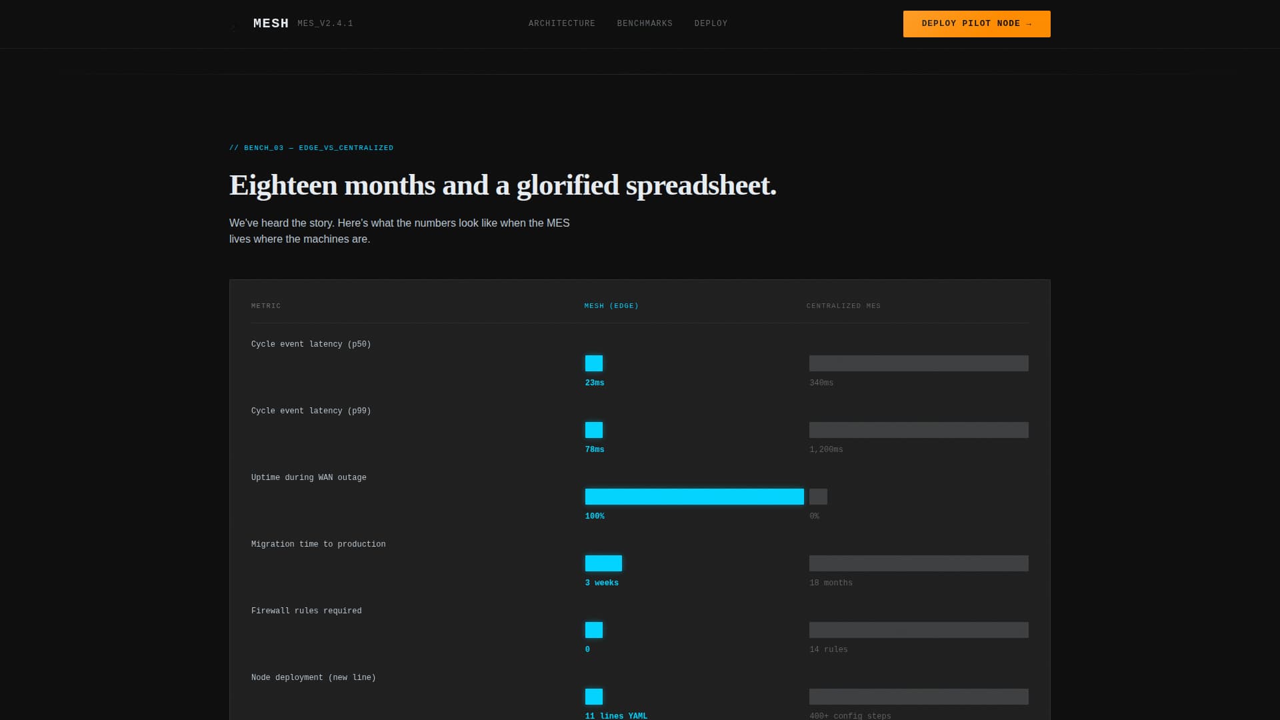Click the intro paragraph starting 'We've heard the story'
Viewport: 1280px width, 720px height.
point(399,231)
